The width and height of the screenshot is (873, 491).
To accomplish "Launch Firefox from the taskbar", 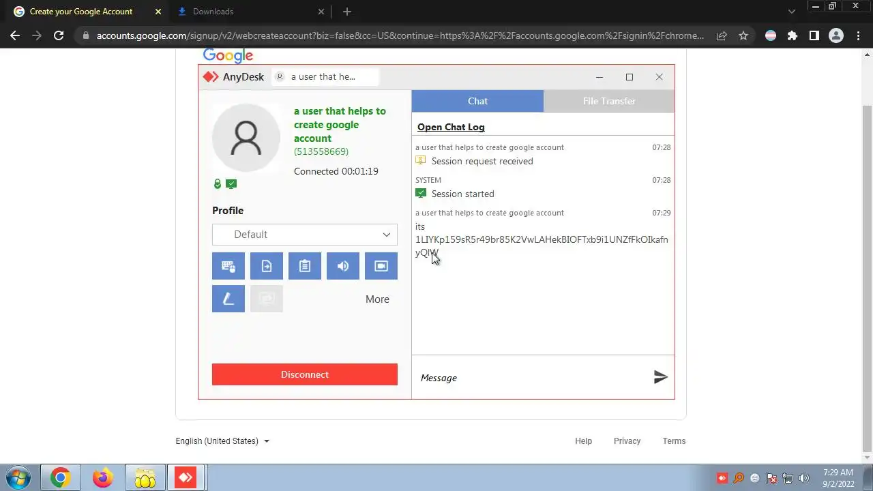I will tap(103, 478).
